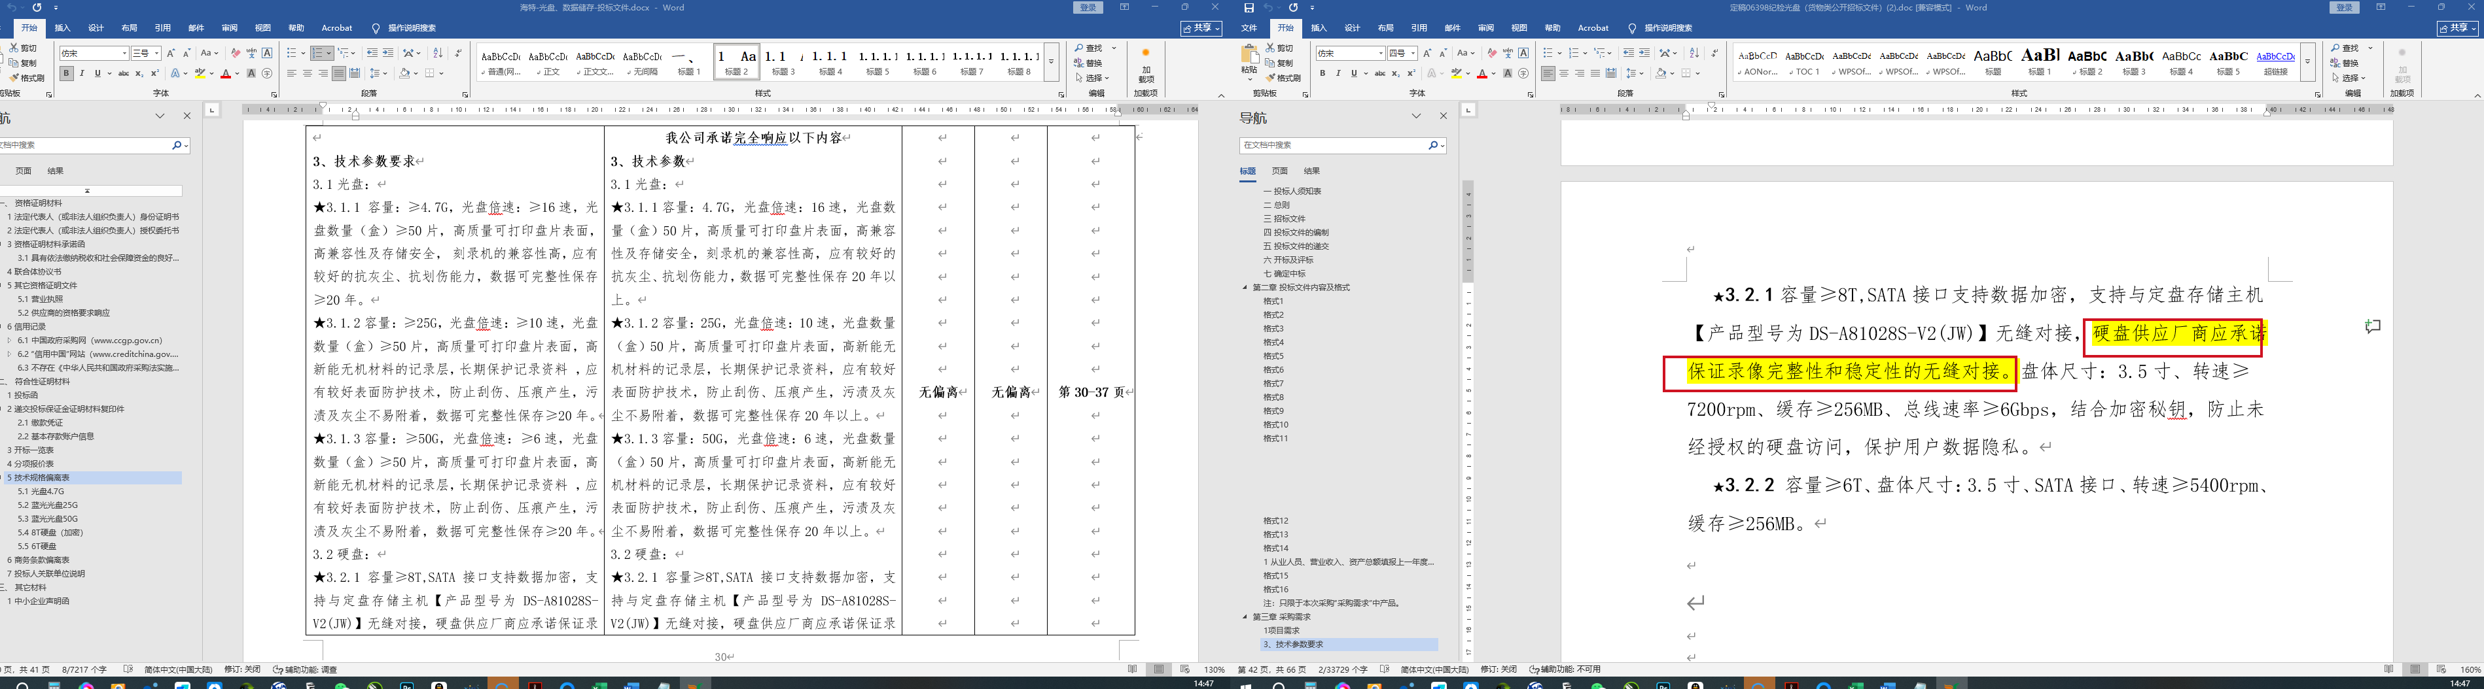Image resolution: width=2484 pixels, height=689 pixels.
Task: Clear all formatting in the left Word window
Action: [x=236, y=53]
